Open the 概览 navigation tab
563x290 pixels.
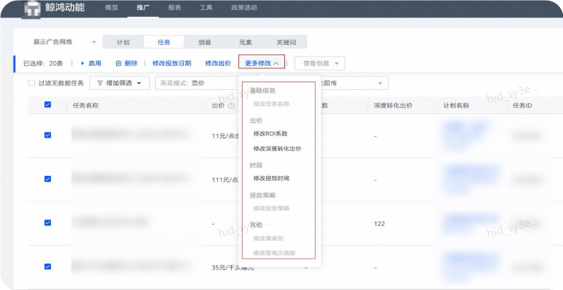tap(112, 7)
